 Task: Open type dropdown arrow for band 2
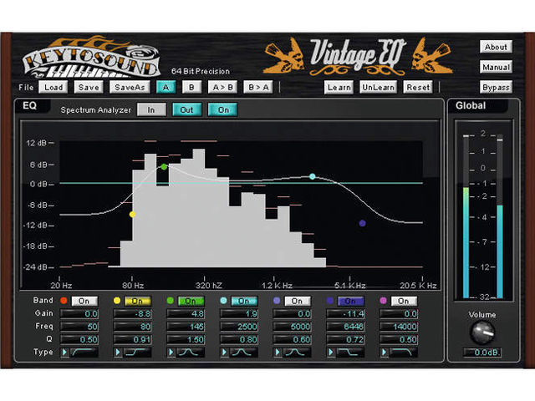pos(118,352)
